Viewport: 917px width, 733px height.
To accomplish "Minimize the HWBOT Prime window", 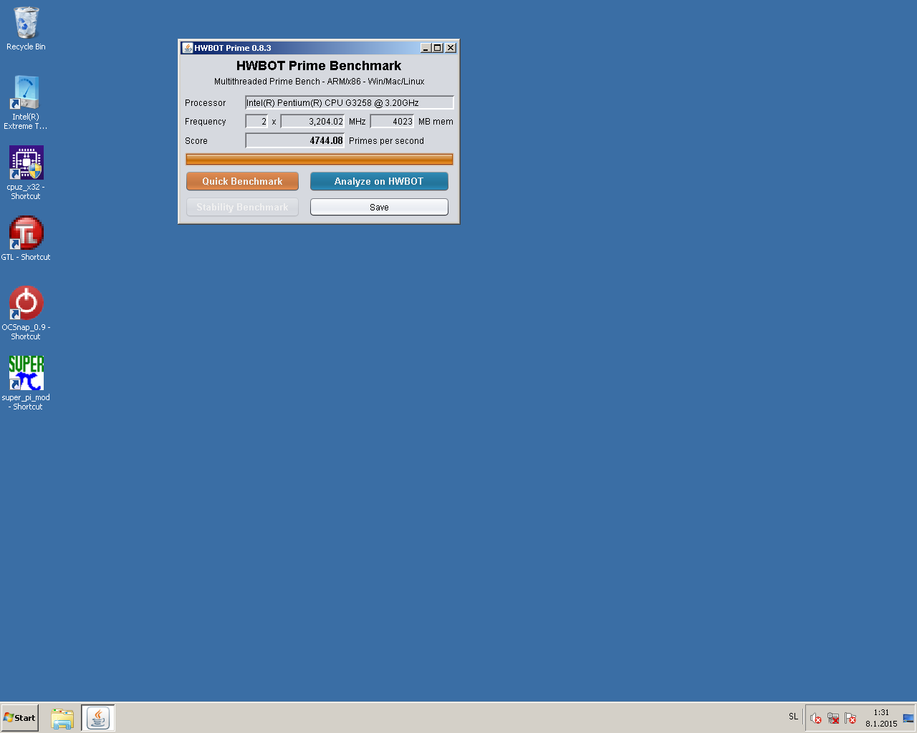I will point(426,48).
